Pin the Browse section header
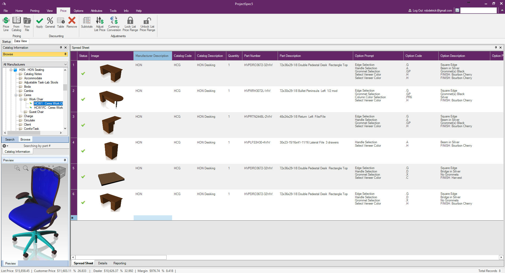This screenshot has height=273, width=505. point(65,54)
